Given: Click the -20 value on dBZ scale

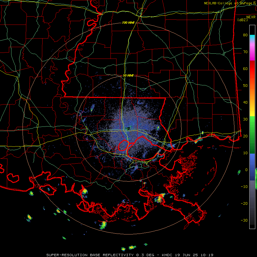Looking at the screenshot, I should (x=244, y=203).
